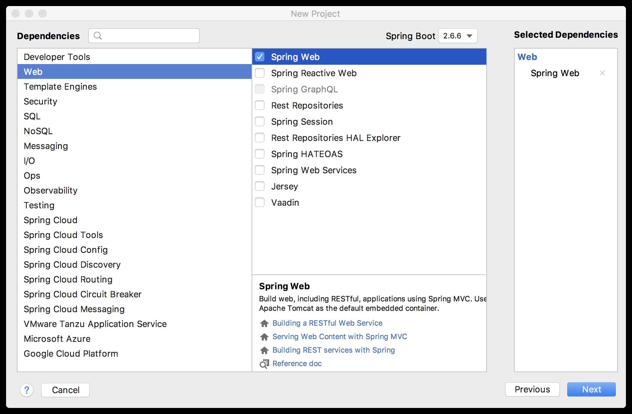The image size is (632, 414).
Task: Click the house icon beside Serving Web Content
Action: coord(264,337)
